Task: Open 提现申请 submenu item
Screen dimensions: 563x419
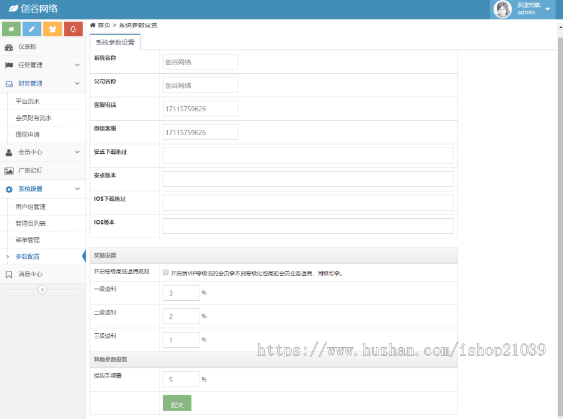Action: point(28,134)
